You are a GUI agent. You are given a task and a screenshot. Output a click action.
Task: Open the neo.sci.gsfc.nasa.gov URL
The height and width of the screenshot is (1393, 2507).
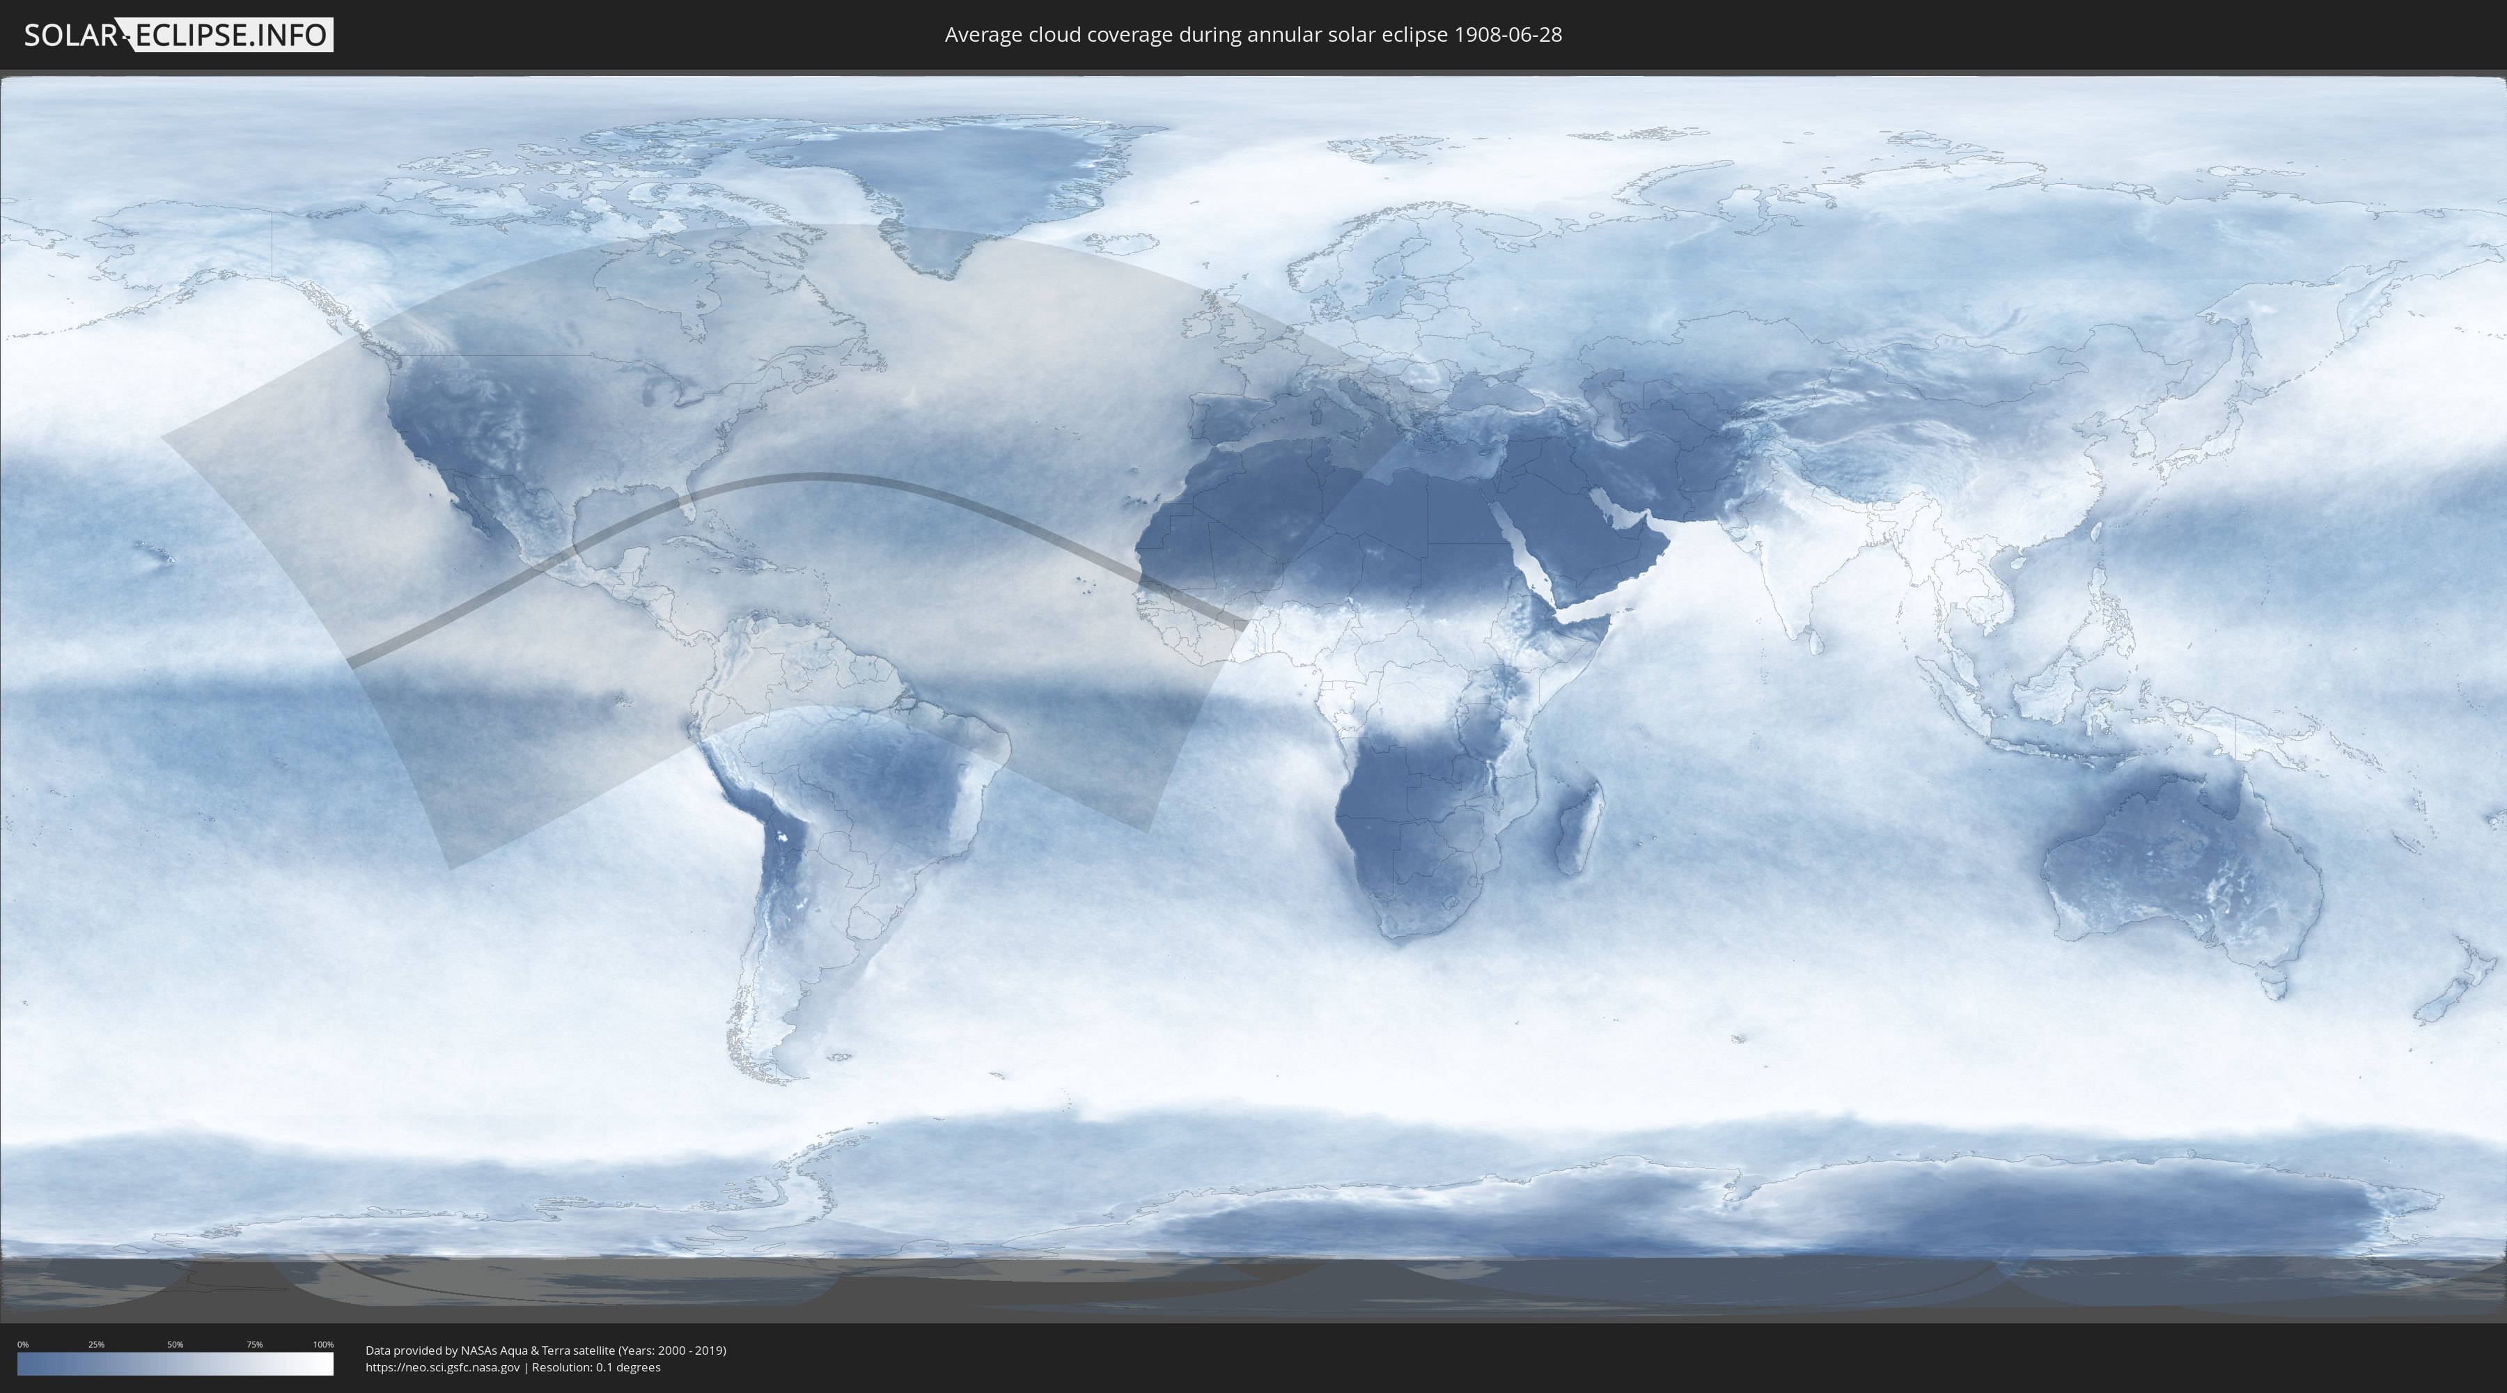click(443, 1368)
